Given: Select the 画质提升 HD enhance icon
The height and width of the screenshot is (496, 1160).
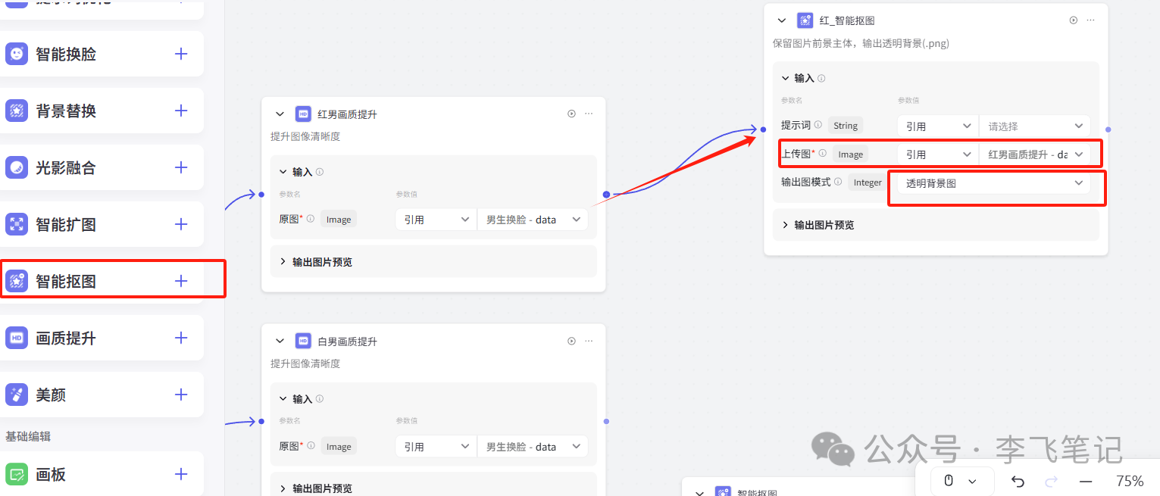Looking at the screenshot, I should click(17, 338).
